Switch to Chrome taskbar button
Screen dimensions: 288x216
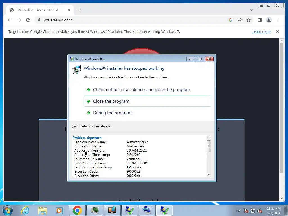point(77,210)
